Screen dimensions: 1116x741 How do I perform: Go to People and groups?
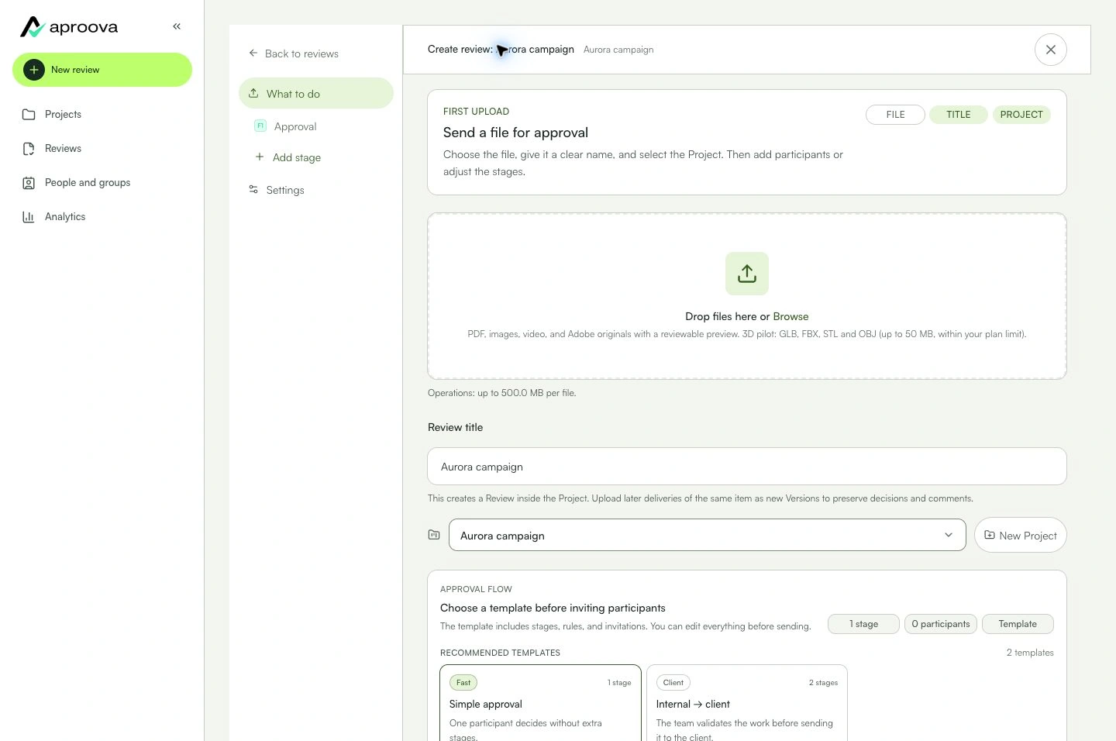click(x=102, y=183)
